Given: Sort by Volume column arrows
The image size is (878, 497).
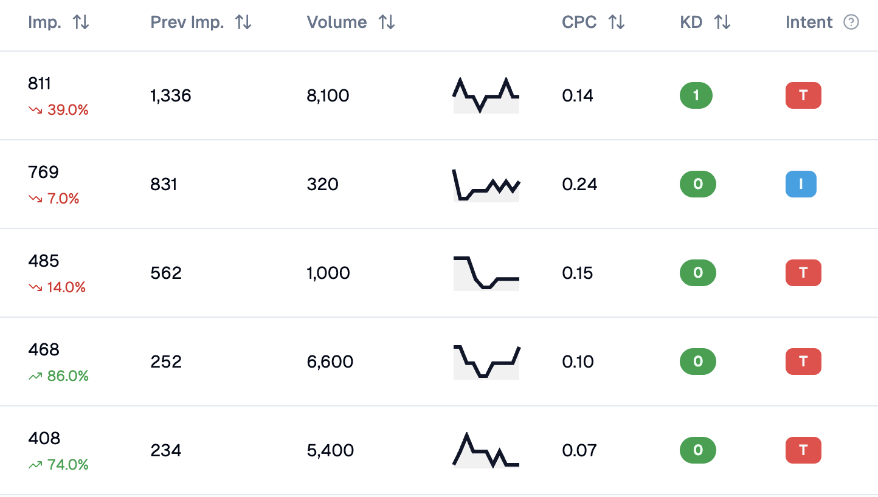Looking at the screenshot, I should click(387, 22).
